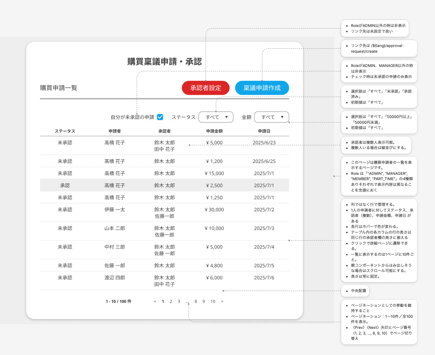Image resolution: width=435 pixels, height=355 pixels.
Task: Click the 購買稟議申請・承認 page title
Action: 165,61
